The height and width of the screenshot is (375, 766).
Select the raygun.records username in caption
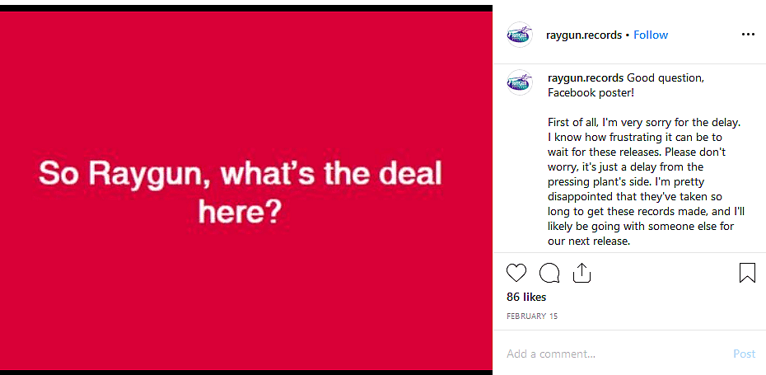pyautogui.click(x=586, y=77)
